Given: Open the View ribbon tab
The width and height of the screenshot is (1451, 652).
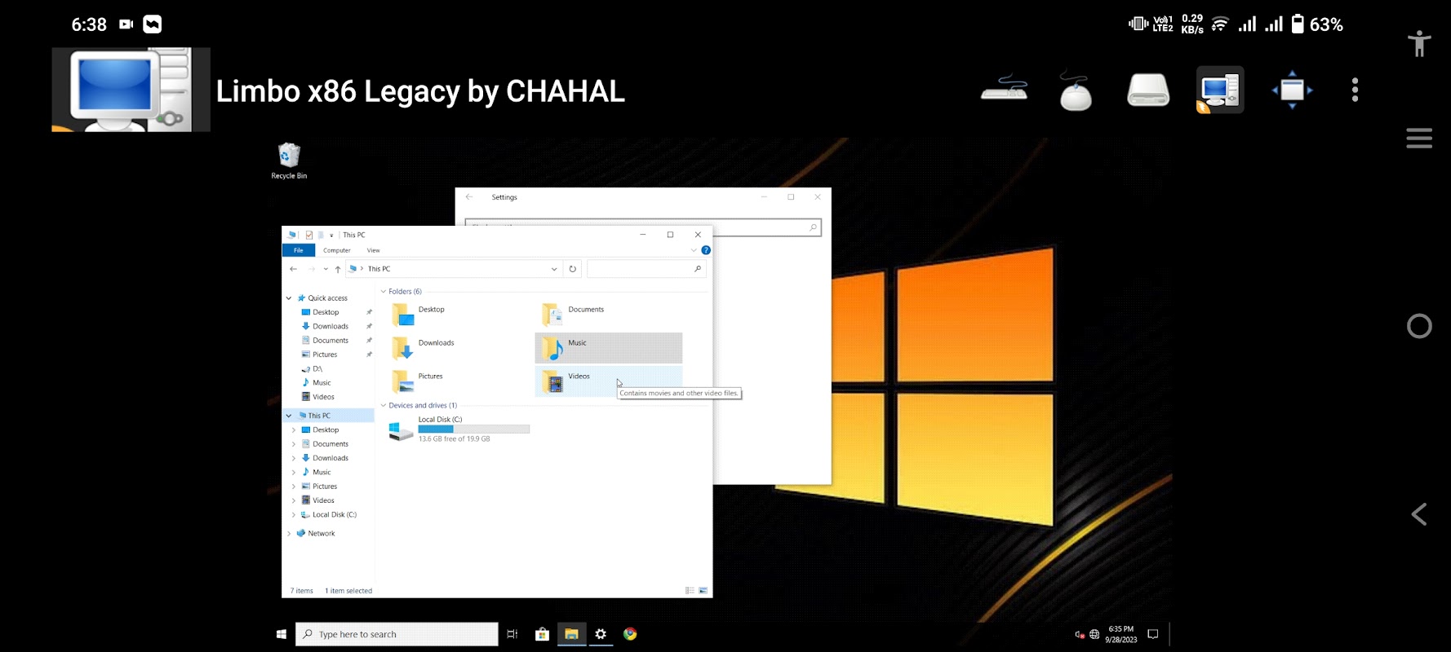Looking at the screenshot, I should [374, 250].
